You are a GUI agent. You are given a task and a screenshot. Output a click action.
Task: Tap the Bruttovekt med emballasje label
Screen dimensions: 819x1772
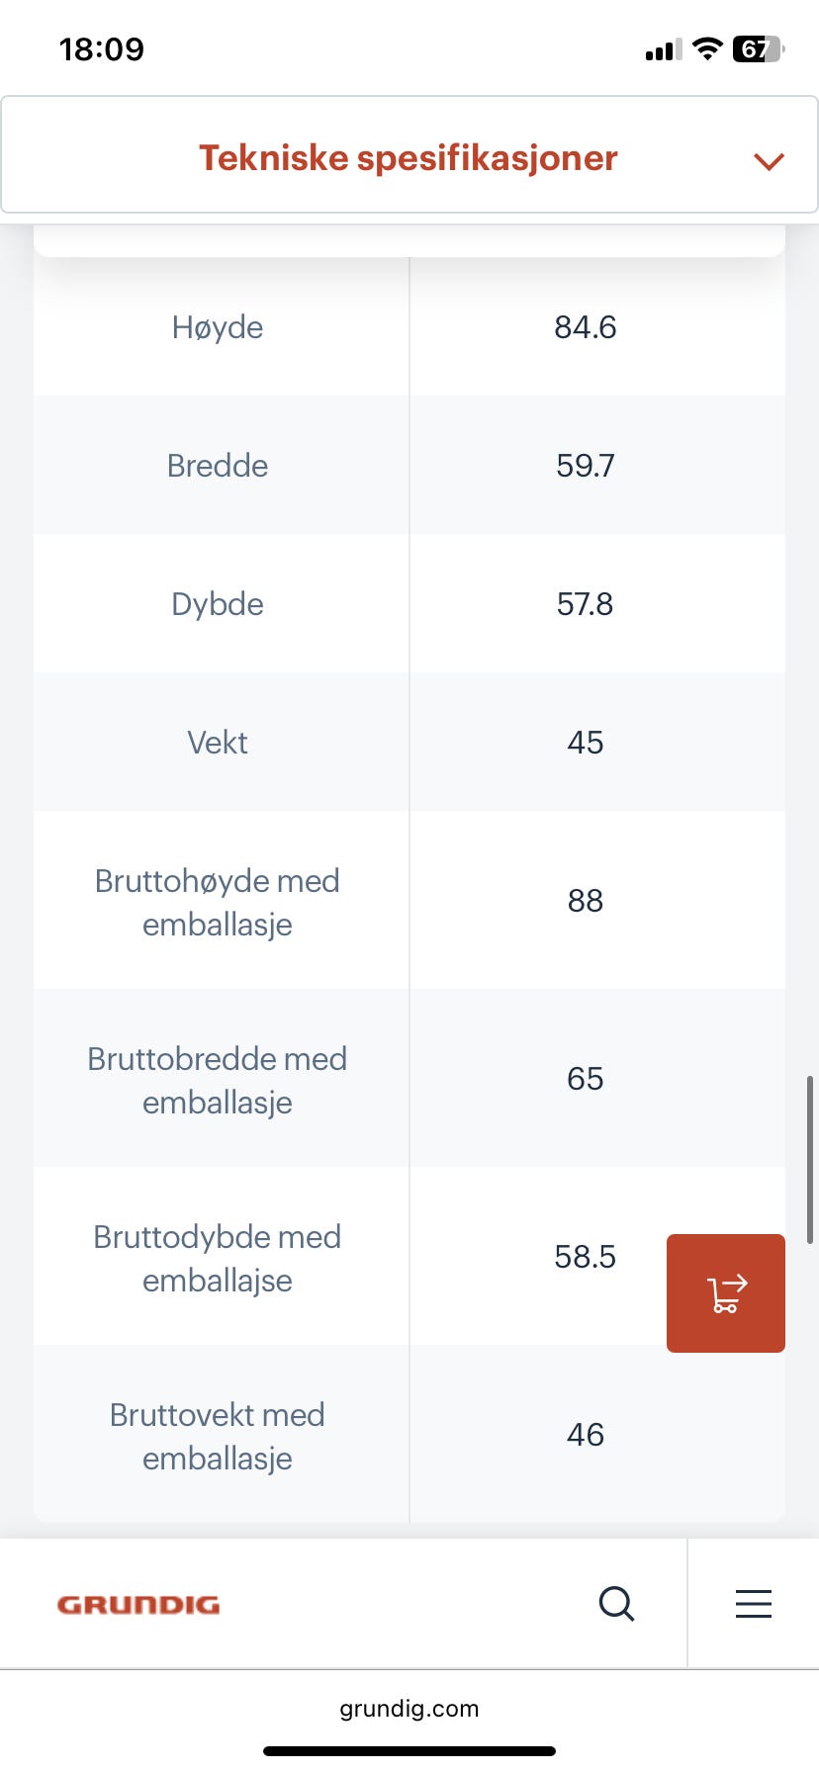(x=218, y=1436)
